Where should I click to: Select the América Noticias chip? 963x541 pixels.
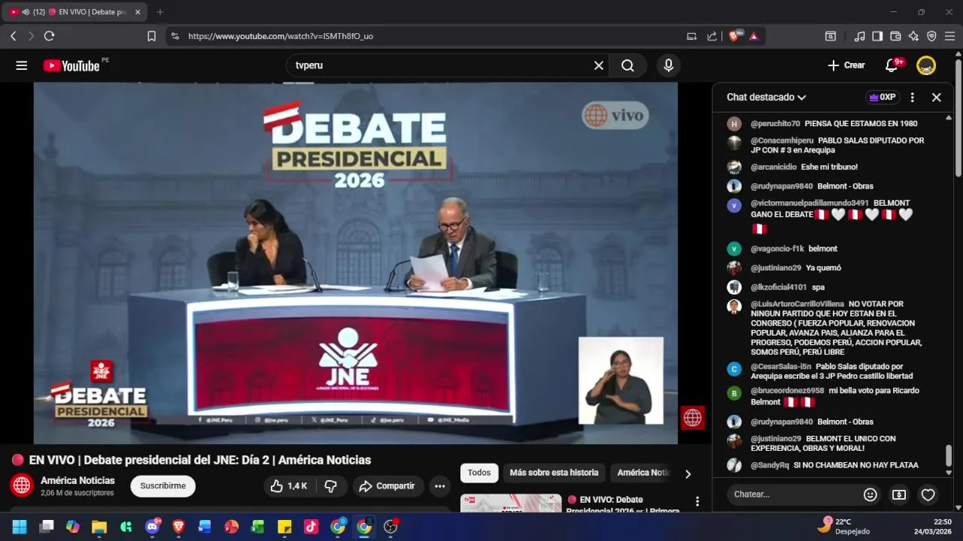pyautogui.click(x=642, y=473)
